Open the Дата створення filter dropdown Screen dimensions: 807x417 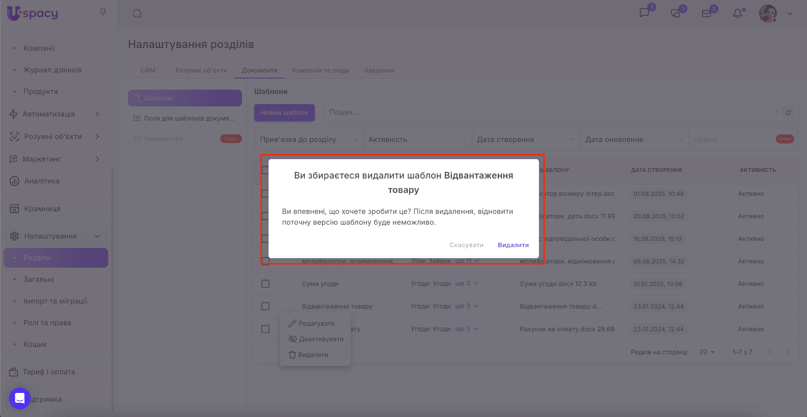[526, 140]
